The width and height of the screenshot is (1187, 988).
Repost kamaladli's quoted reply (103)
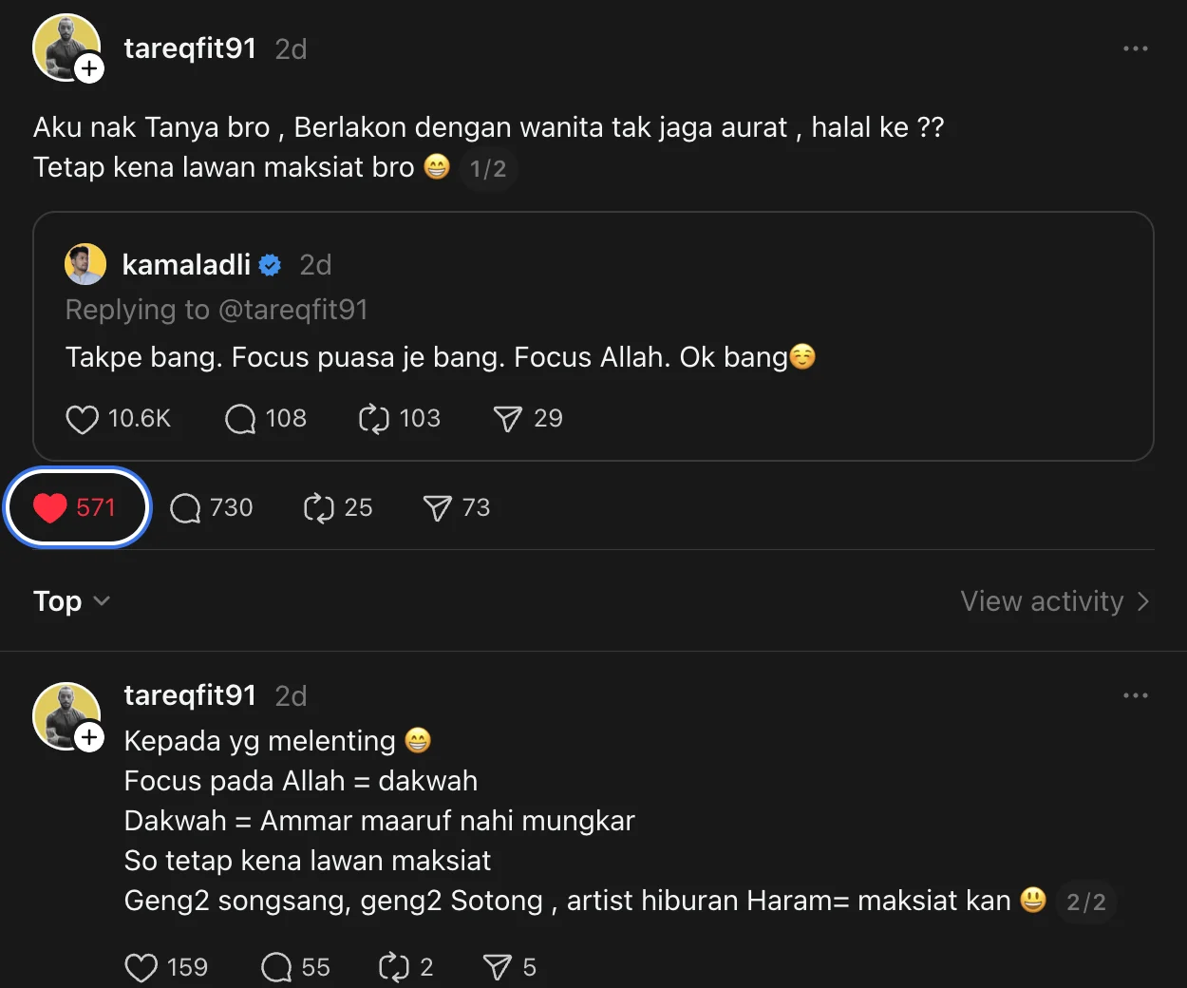(399, 418)
